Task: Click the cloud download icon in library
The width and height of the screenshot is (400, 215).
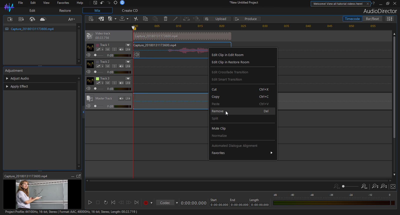Action: tap(43, 19)
